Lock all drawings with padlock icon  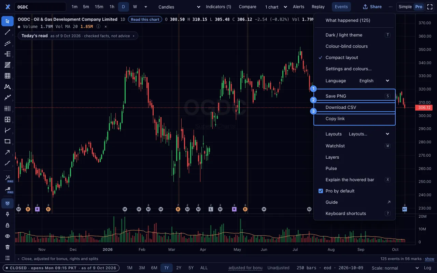pyautogui.click(x=8, y=225)
